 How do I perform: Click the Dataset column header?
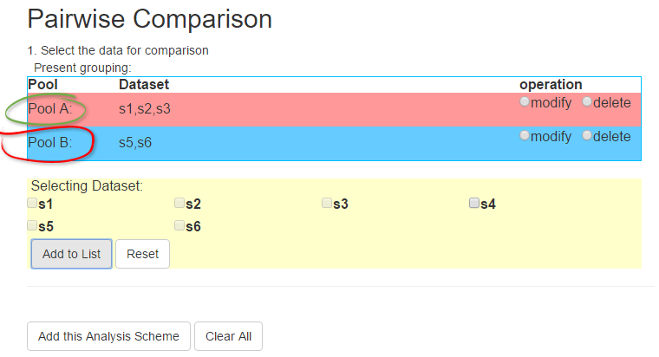144,84
